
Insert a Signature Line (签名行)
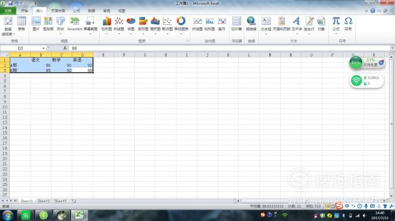(309, 25)
